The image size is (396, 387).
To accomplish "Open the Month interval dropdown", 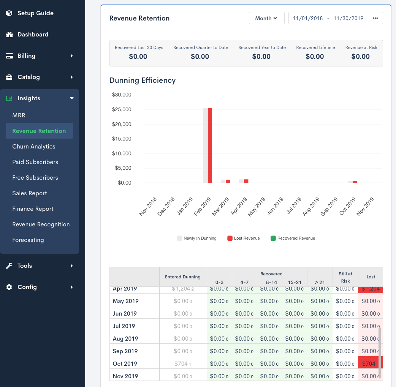I will (x=266, y=18).
